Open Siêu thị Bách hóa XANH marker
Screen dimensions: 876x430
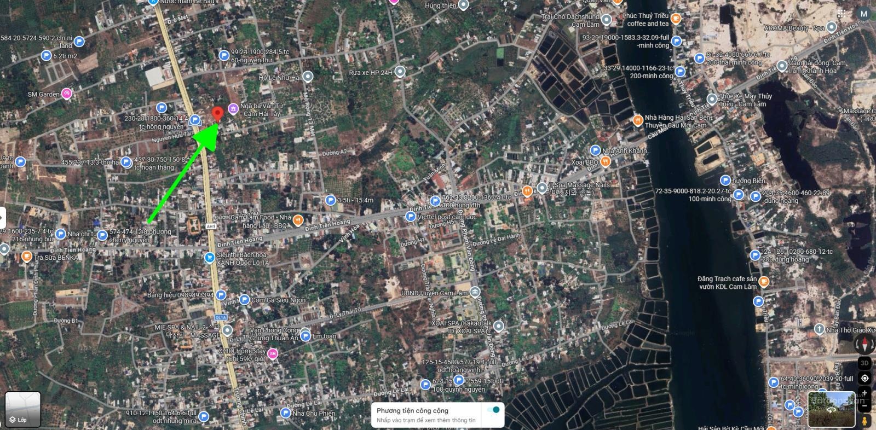tap(209, 258)
